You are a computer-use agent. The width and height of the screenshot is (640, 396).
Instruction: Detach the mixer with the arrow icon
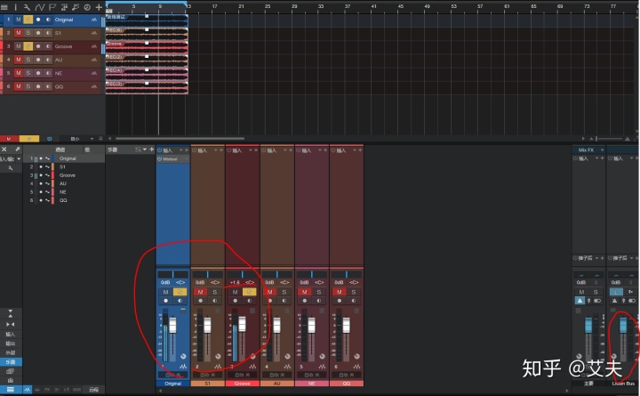pos(17,150)
